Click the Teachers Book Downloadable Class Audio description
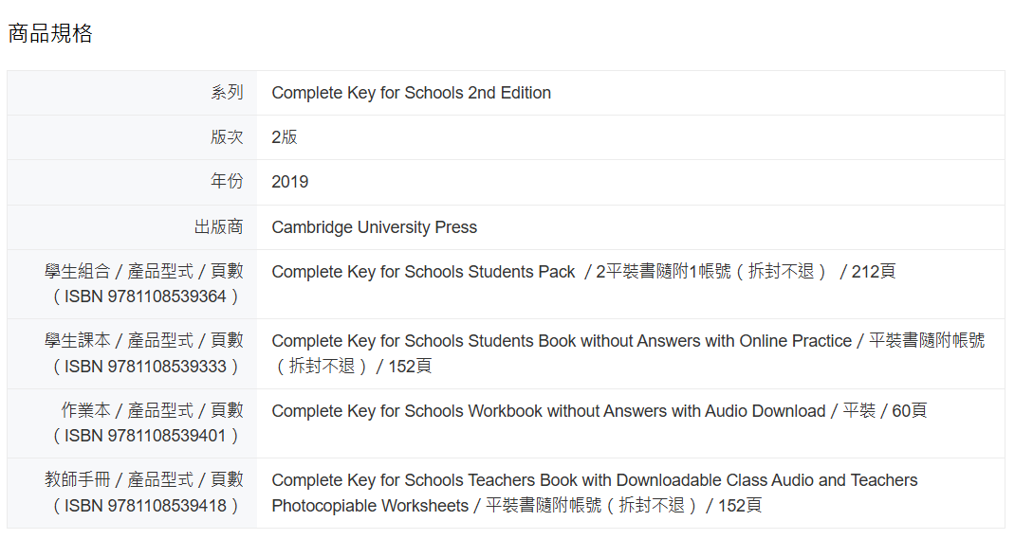Image resolution: width=1033 pixels, height=557 pixels. [x=595, y=493]
